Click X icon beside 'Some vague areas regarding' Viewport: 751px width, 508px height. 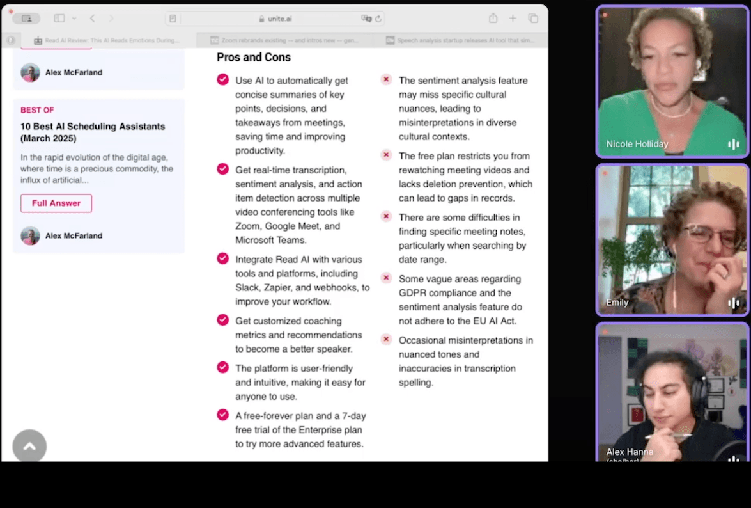click(x=386, y=278)
